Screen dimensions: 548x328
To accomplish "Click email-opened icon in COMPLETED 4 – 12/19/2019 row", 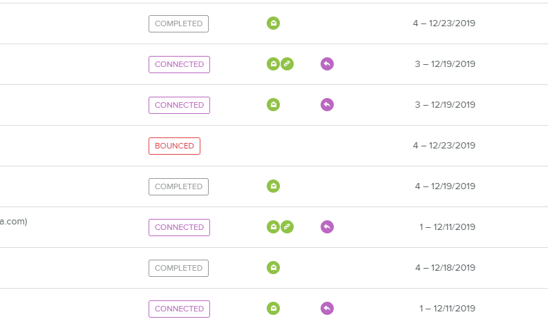I will 274,186.
